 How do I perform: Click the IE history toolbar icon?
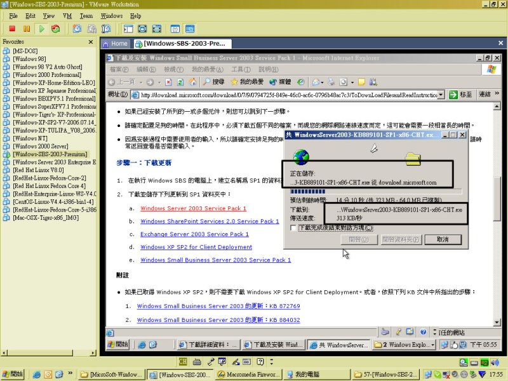pyautogui.click(x=301, y=82)
